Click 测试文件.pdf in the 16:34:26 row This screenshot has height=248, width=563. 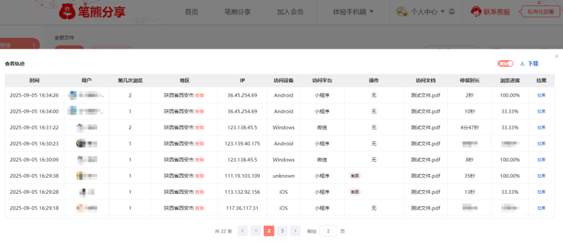coord(426,95)
